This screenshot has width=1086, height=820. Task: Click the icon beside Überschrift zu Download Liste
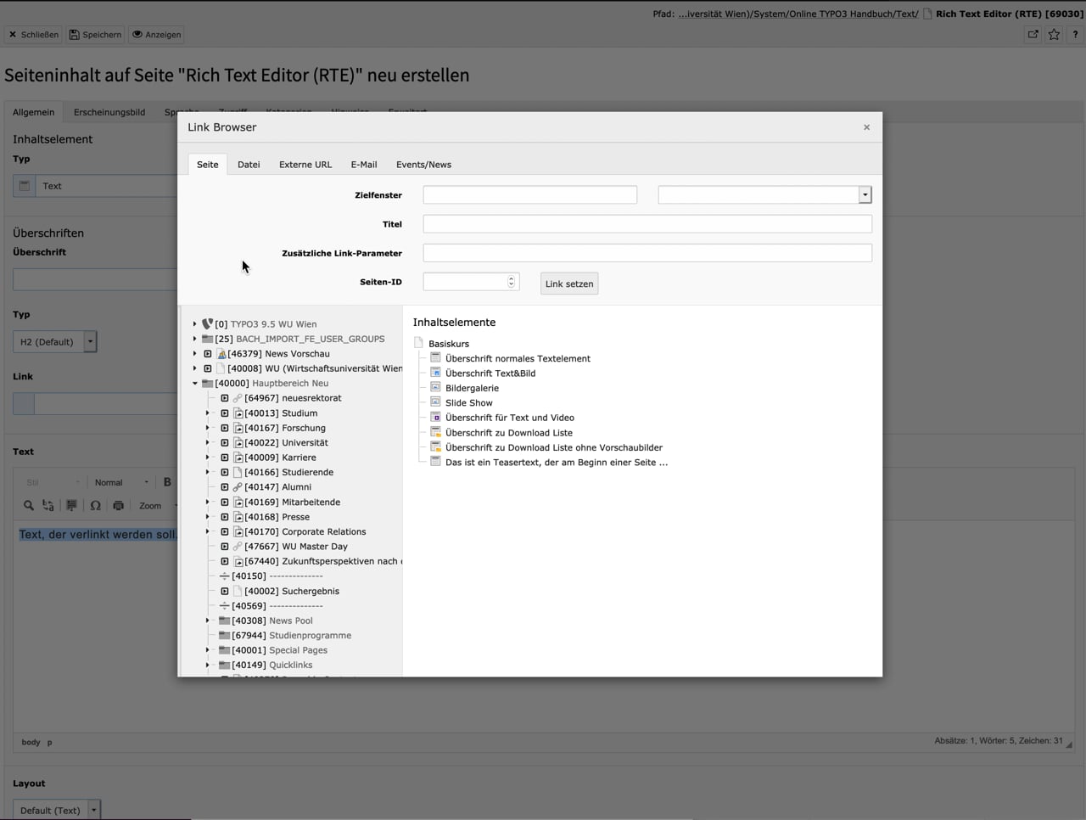click(x=435, y=432)
